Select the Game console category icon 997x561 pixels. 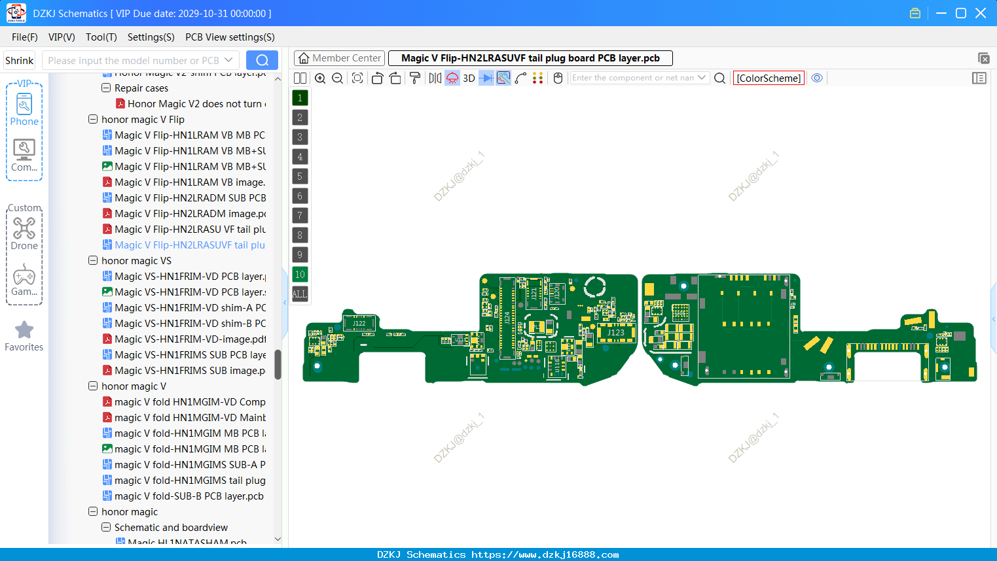click(24, 280)
